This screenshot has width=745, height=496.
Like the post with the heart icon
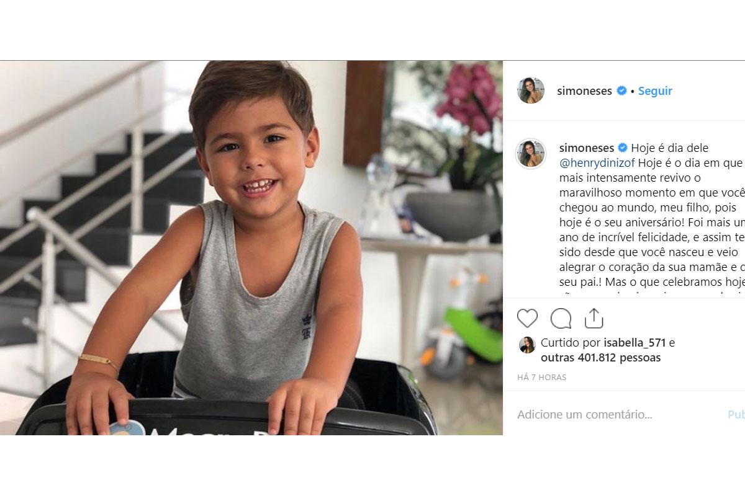(x=527, y=318)
